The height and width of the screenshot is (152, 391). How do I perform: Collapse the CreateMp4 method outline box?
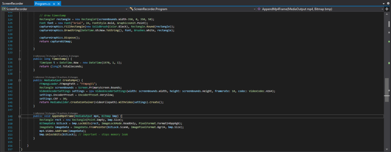tap(19, 80)
